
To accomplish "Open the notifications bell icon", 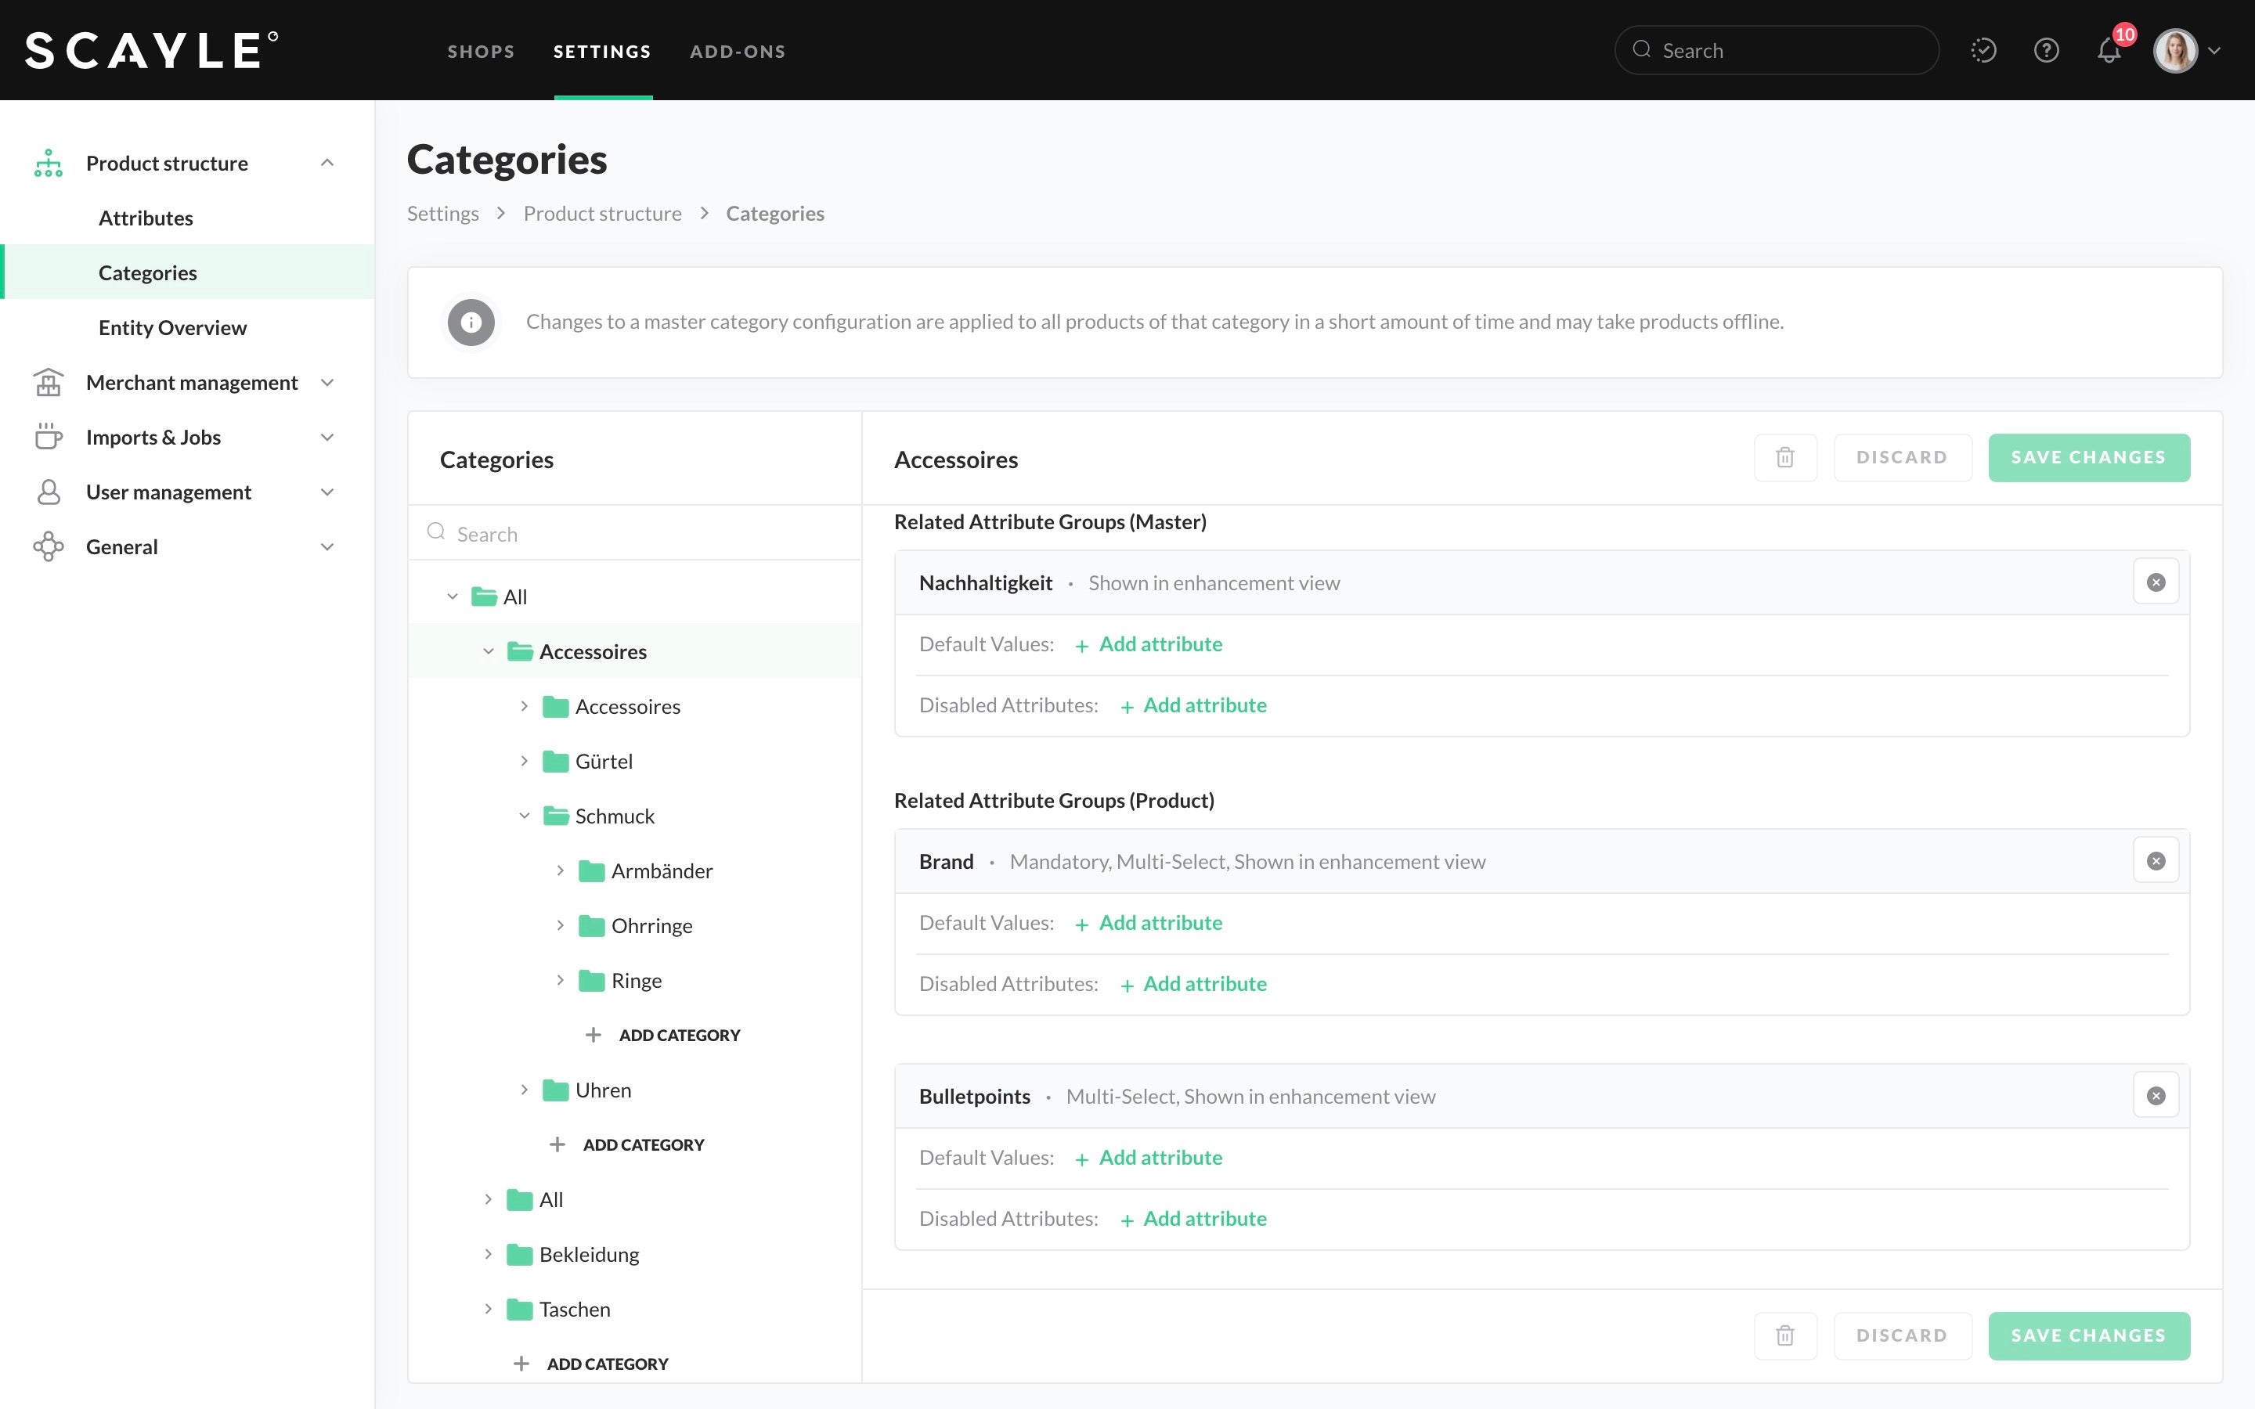I will [2108, 50].
